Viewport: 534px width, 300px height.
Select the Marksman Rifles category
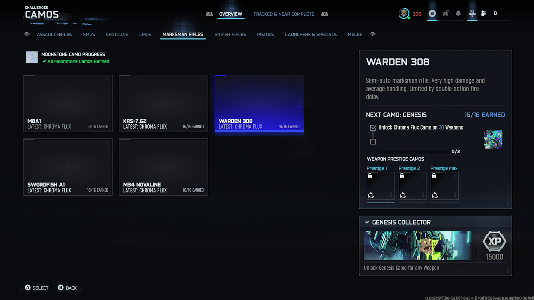183,35
